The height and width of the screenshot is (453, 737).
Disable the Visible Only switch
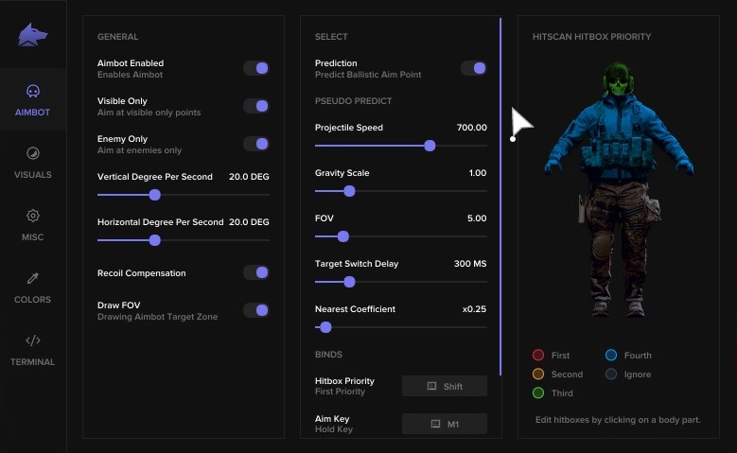(x=256, y=106)
